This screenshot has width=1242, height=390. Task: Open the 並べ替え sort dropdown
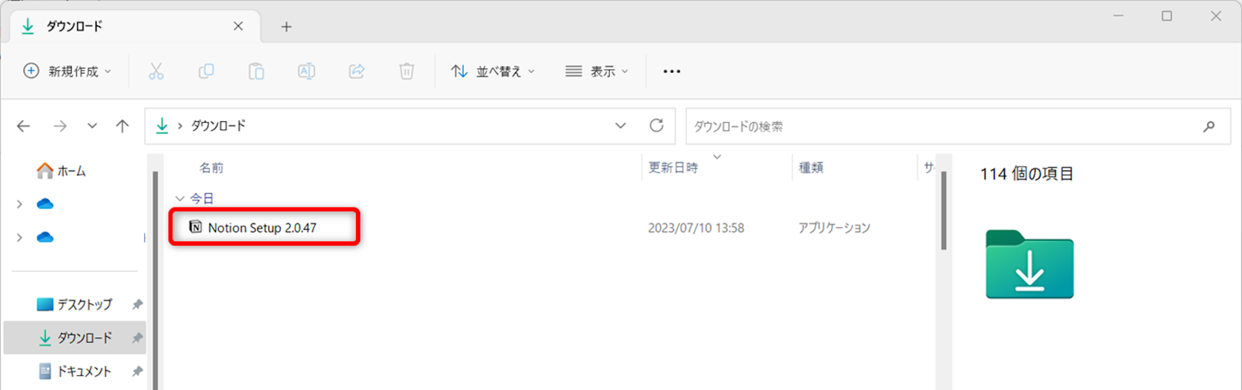point(492,72)
